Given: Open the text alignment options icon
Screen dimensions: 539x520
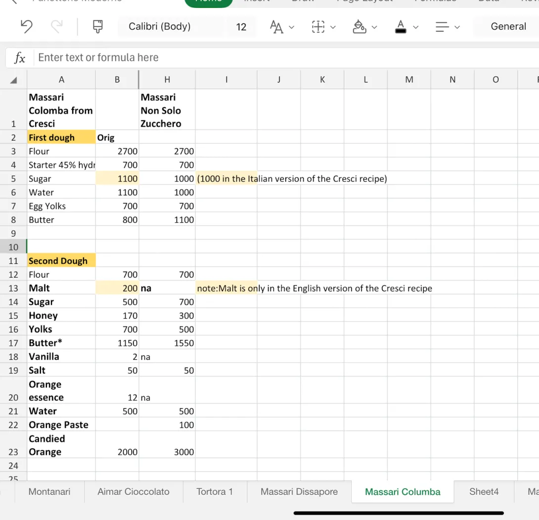Looking at the screenshot, I should point(442,27).
